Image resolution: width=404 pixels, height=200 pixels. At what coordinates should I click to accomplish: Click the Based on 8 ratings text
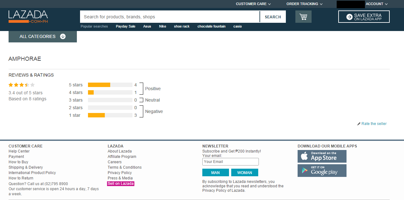coord(27,99)
